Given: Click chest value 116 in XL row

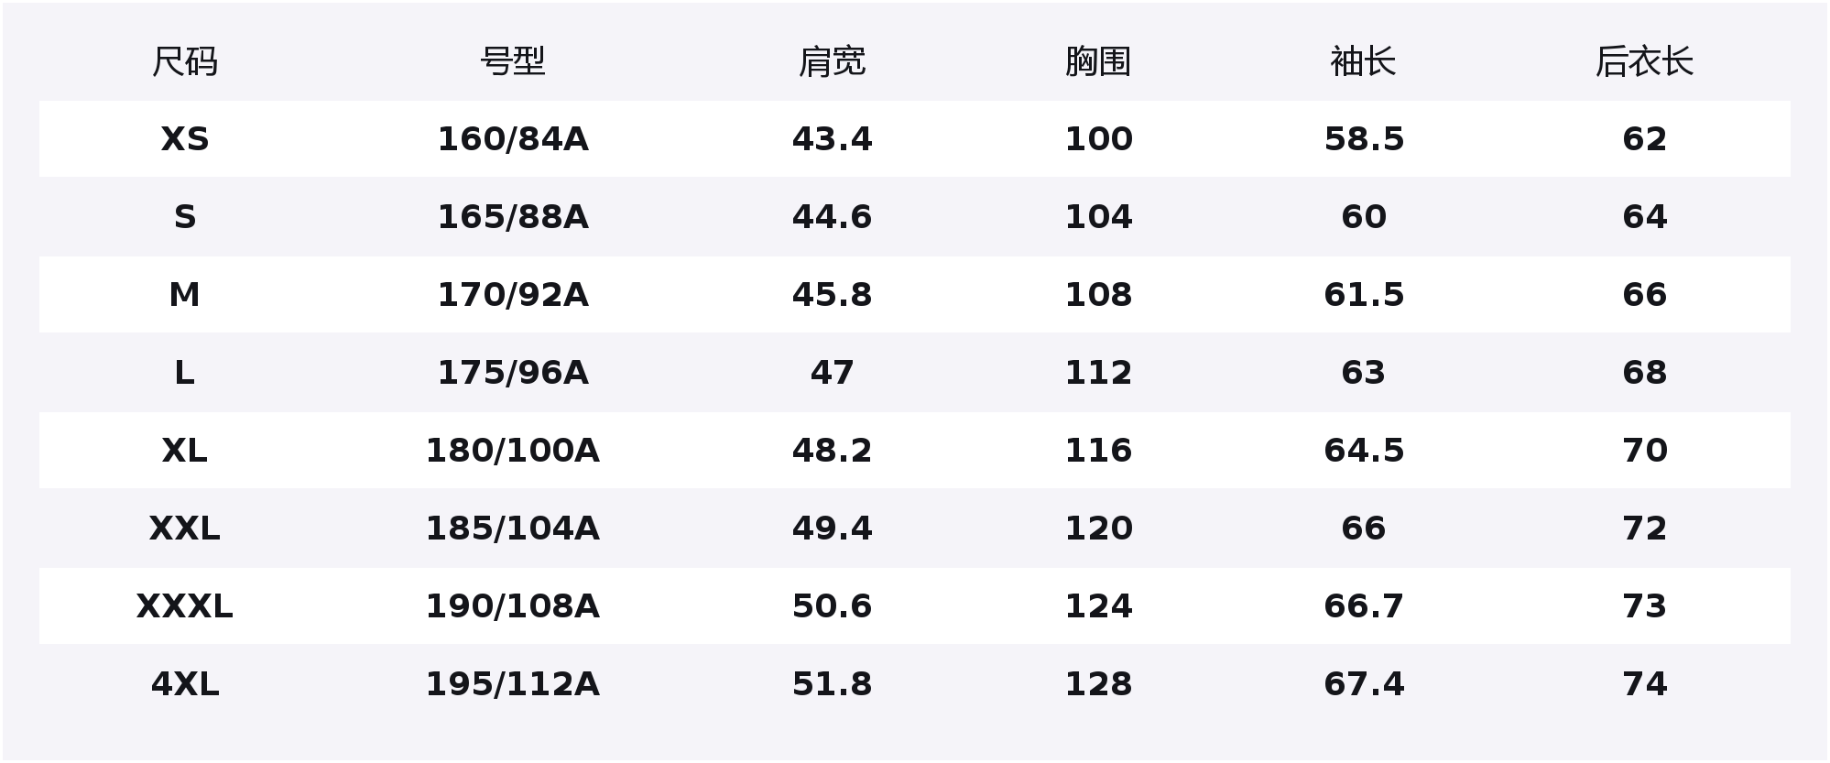Looking at the screenshot, I should point(1098,451).
